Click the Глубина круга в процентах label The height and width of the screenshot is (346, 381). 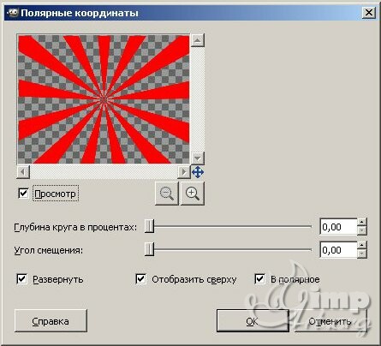[75, 227]
